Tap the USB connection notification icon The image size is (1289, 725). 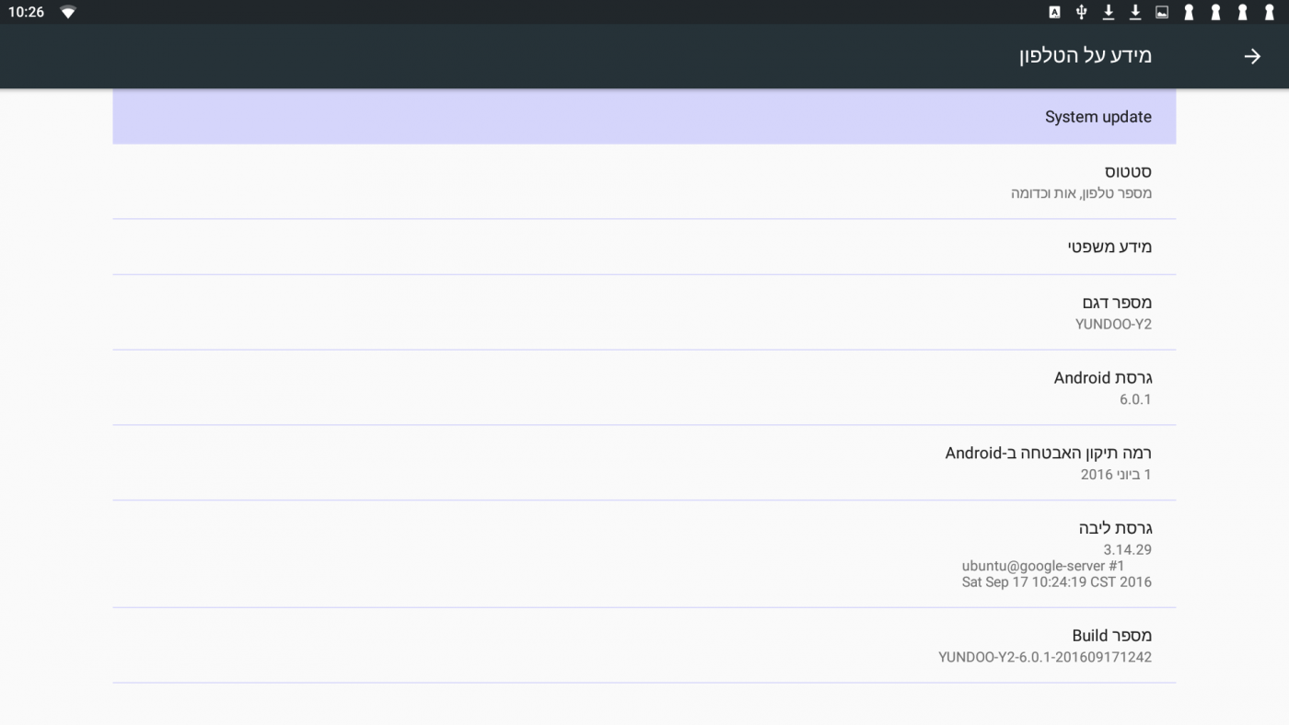[x=1082, y=12]
